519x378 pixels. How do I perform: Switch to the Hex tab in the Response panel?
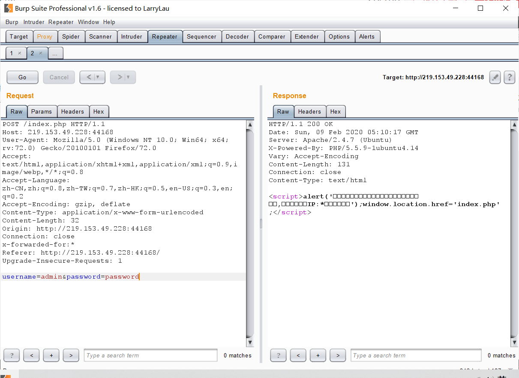(336, 111)
